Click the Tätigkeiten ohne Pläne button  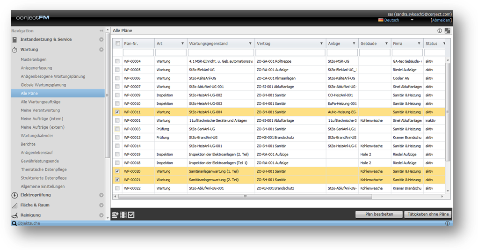(428, 214)
